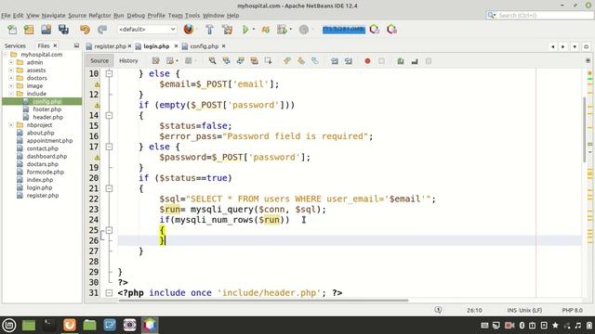
Task: Expand the admin folder in tree
Action: (11, 62)
